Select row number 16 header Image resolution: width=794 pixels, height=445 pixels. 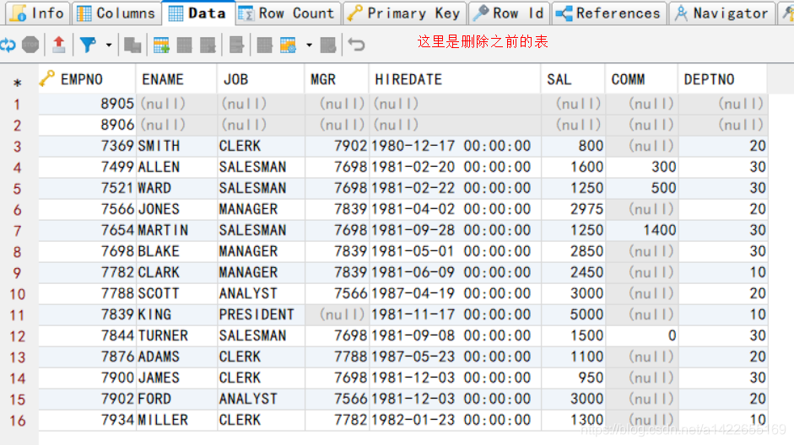pos(17,421)
